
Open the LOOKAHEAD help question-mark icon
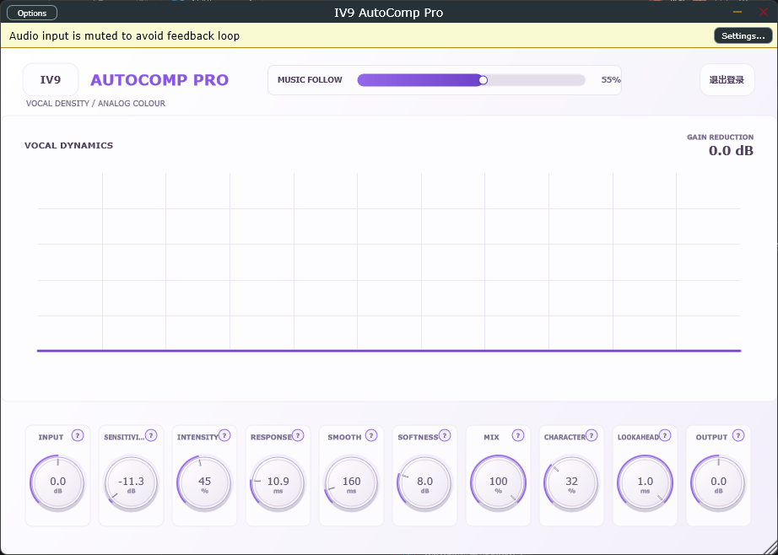click(665, 435)
